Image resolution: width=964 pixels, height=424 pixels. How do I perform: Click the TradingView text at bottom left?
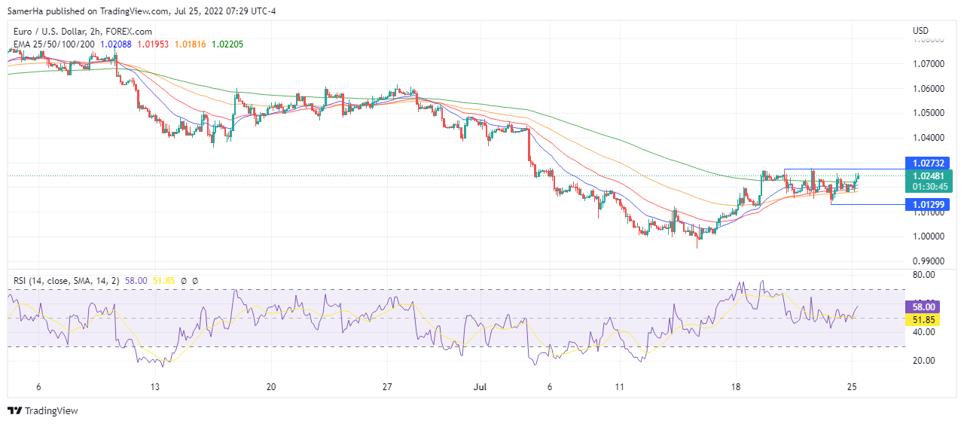point(51,410)
